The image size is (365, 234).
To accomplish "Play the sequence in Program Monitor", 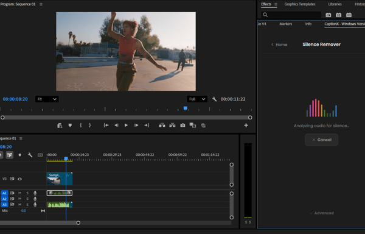I will [126, 126].
